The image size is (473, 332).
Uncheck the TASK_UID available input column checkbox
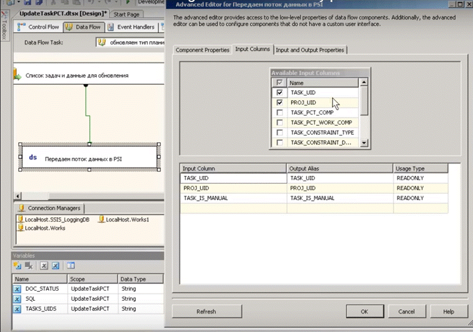click(280, 92)
